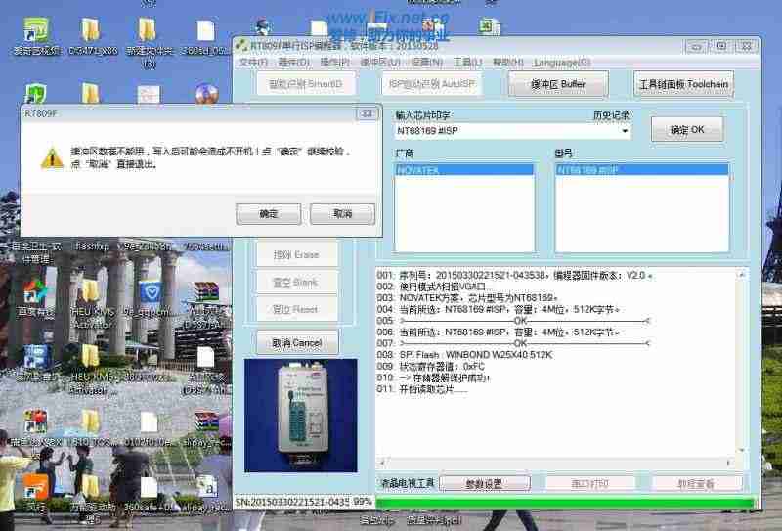Image resolution: width=782 pixels, height=531 pixels.
Task: Click the log horizontal scrollbar
Action: [x=555, y=463]
